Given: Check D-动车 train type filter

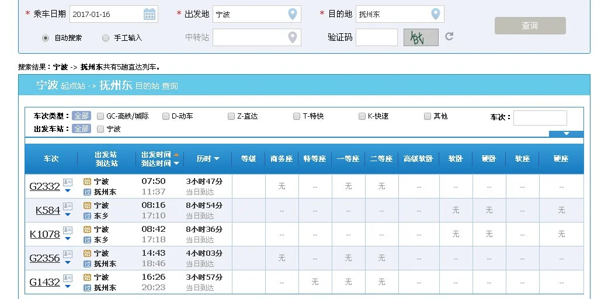Looking at the screenshot, I should [x=165, y=116].
